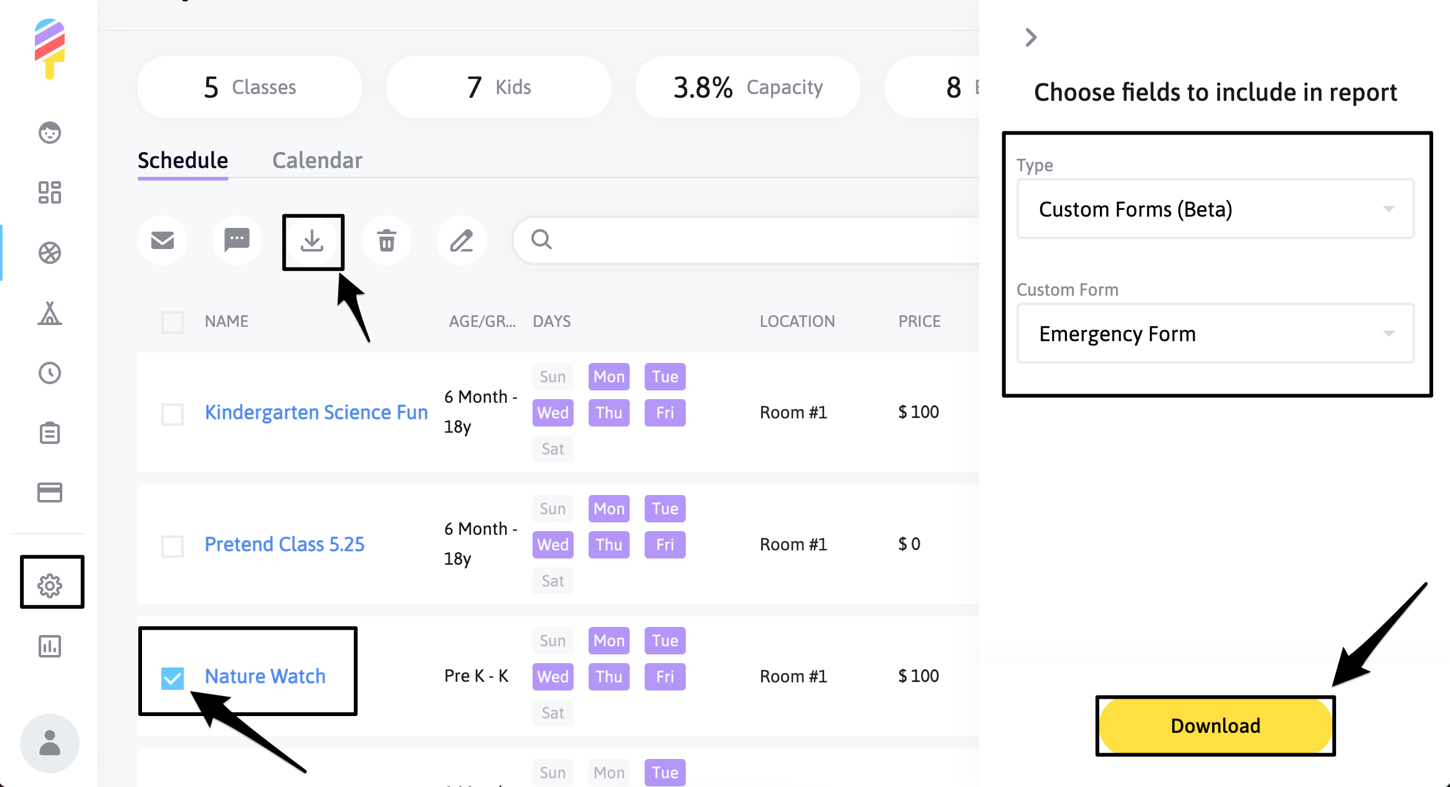
Task: Click the highlighted download icon
Action: (x=313, y=241)
